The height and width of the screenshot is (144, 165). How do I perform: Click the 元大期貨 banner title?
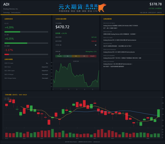[71, 7]
